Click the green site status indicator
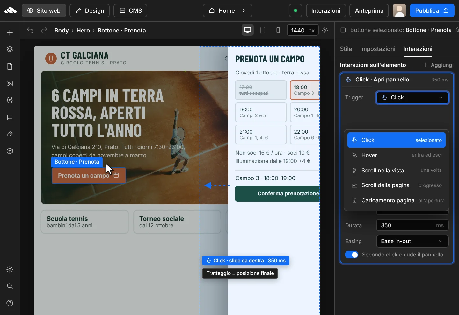This screenshot has height=315, width=459. tap(295, 10)
